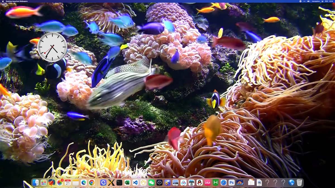The height and width of the screenshot is (188, 335).
Task: Click Desktop Aquarium Wallpapers Dock icon
Action: [x=240, y=182]
